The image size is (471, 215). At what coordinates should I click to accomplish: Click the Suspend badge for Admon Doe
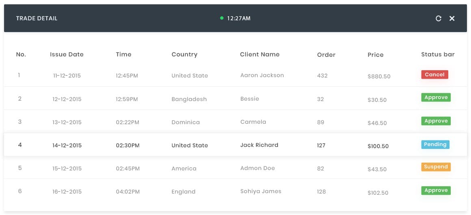click(436, 167)
